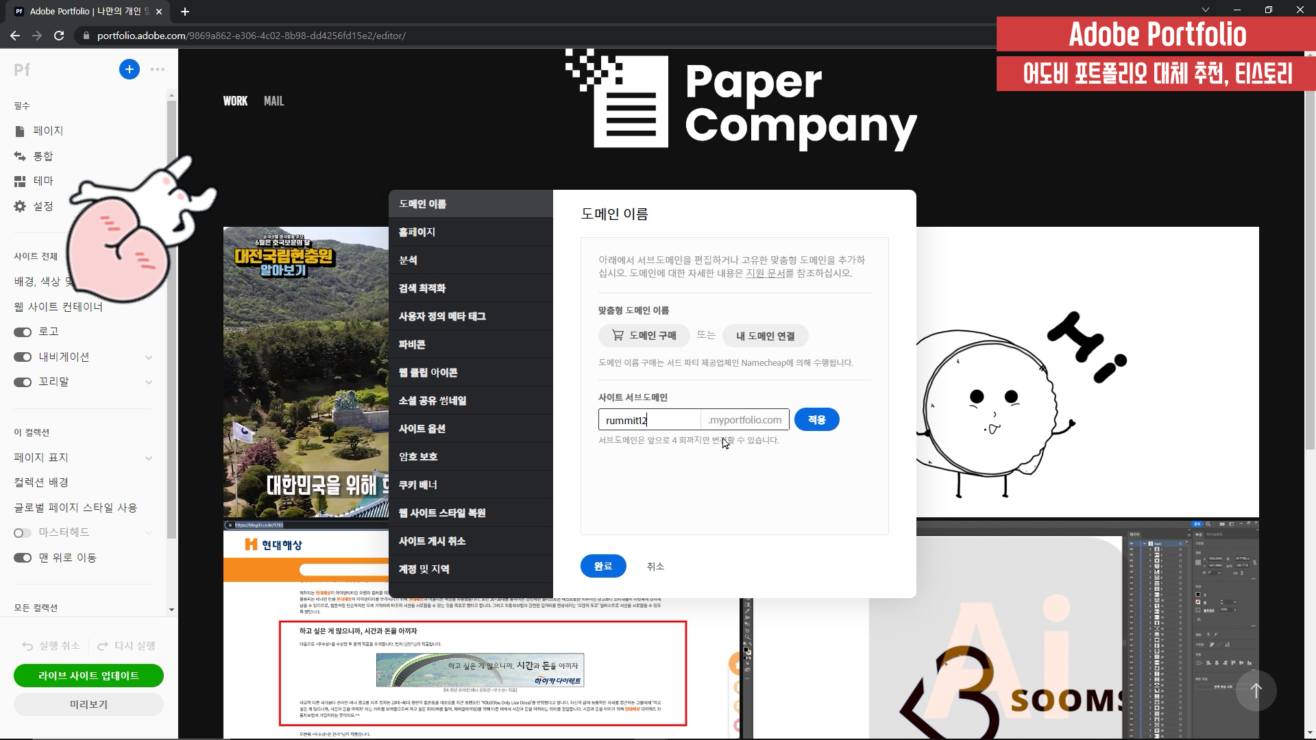Viewport: 1316px width, 740px height.
Task: Open the three-dot more options menu
Action: [158, 69]
